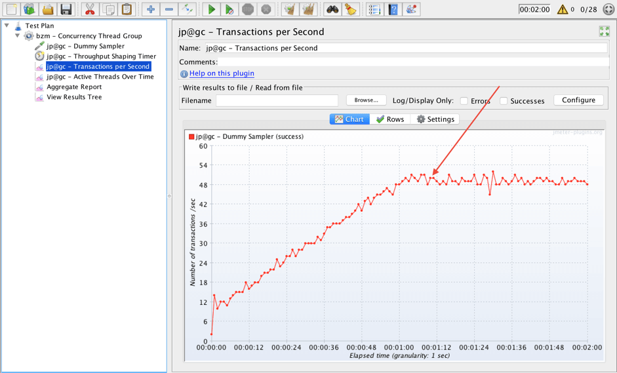This screenshot has width=617, height=373.
Task: Select jp@gc - Dummy Sampler in the tree
Action: click(x=85, y=46)
